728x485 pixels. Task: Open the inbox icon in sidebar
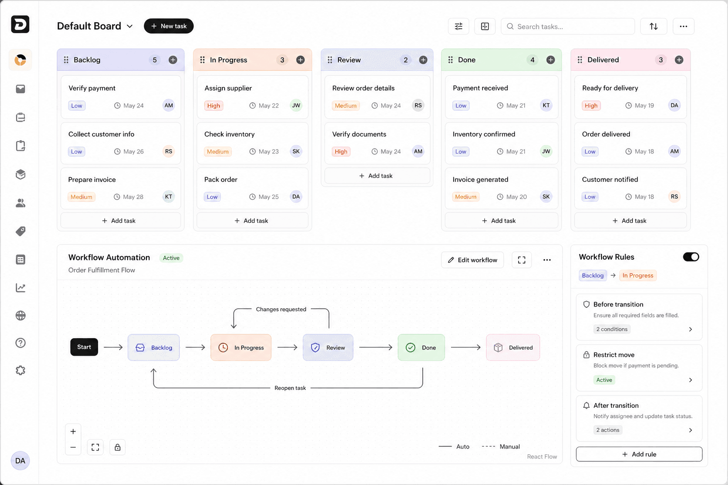click(20, 89)
